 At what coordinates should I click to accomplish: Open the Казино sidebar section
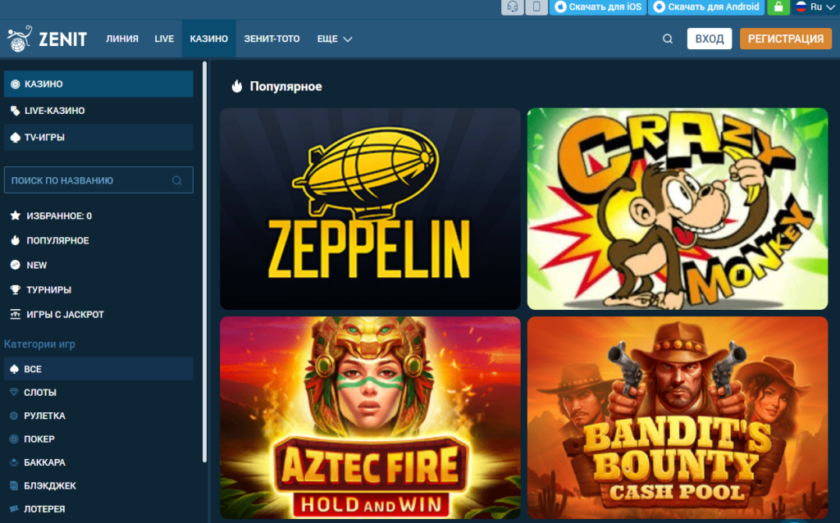[x=98, y=84]
